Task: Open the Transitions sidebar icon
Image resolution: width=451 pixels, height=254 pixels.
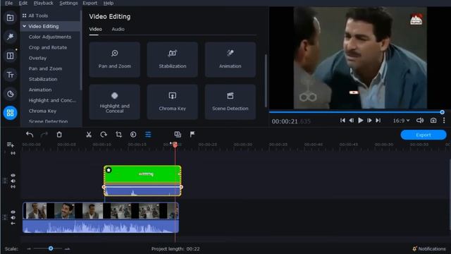Action: 10,56
